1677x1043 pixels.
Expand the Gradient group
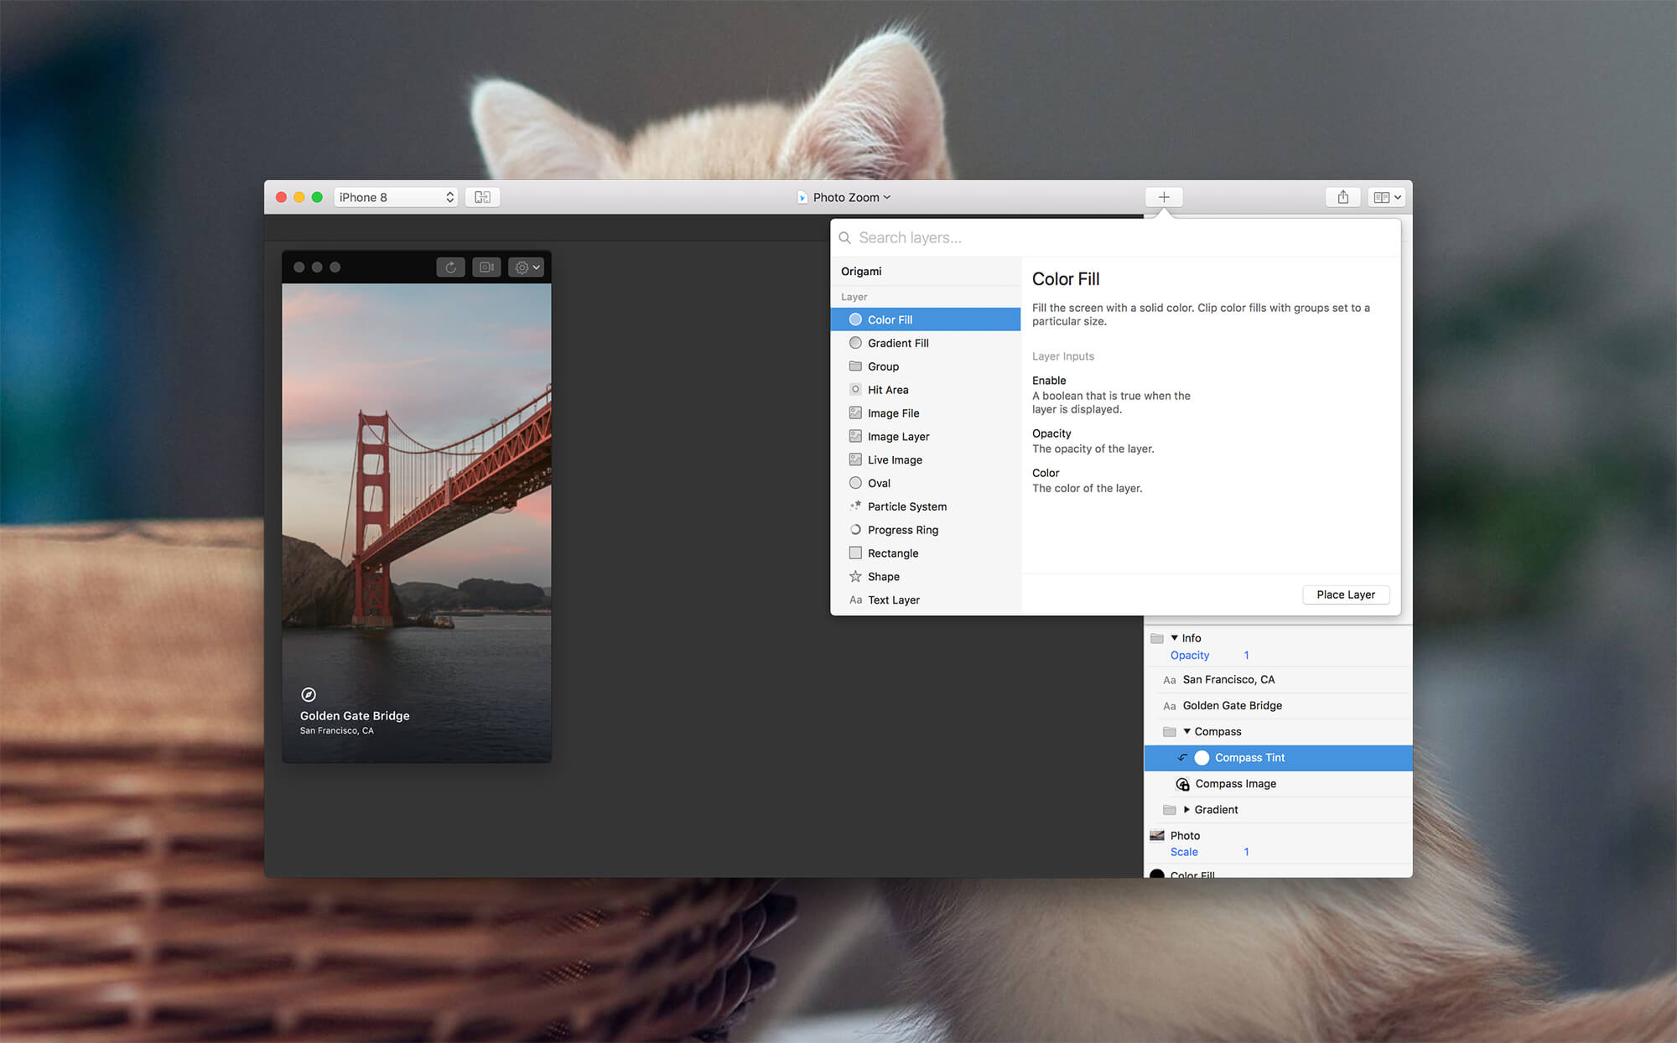point(1186,810)
